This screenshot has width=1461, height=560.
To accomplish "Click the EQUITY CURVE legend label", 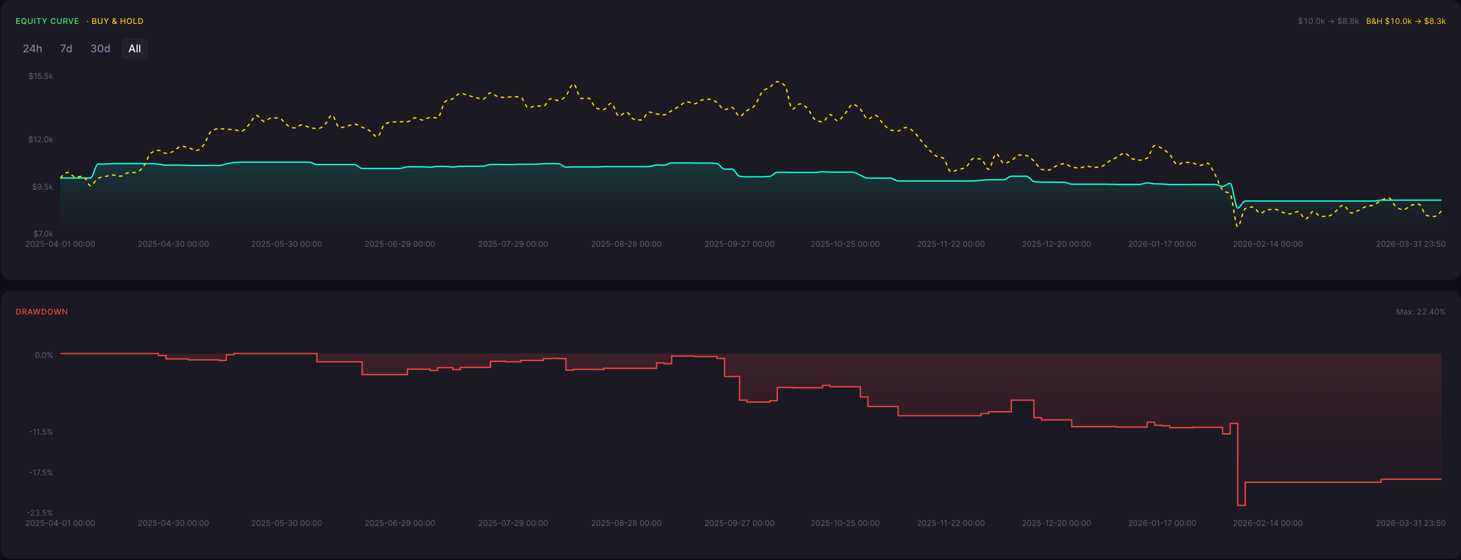I will coord(47,21).
